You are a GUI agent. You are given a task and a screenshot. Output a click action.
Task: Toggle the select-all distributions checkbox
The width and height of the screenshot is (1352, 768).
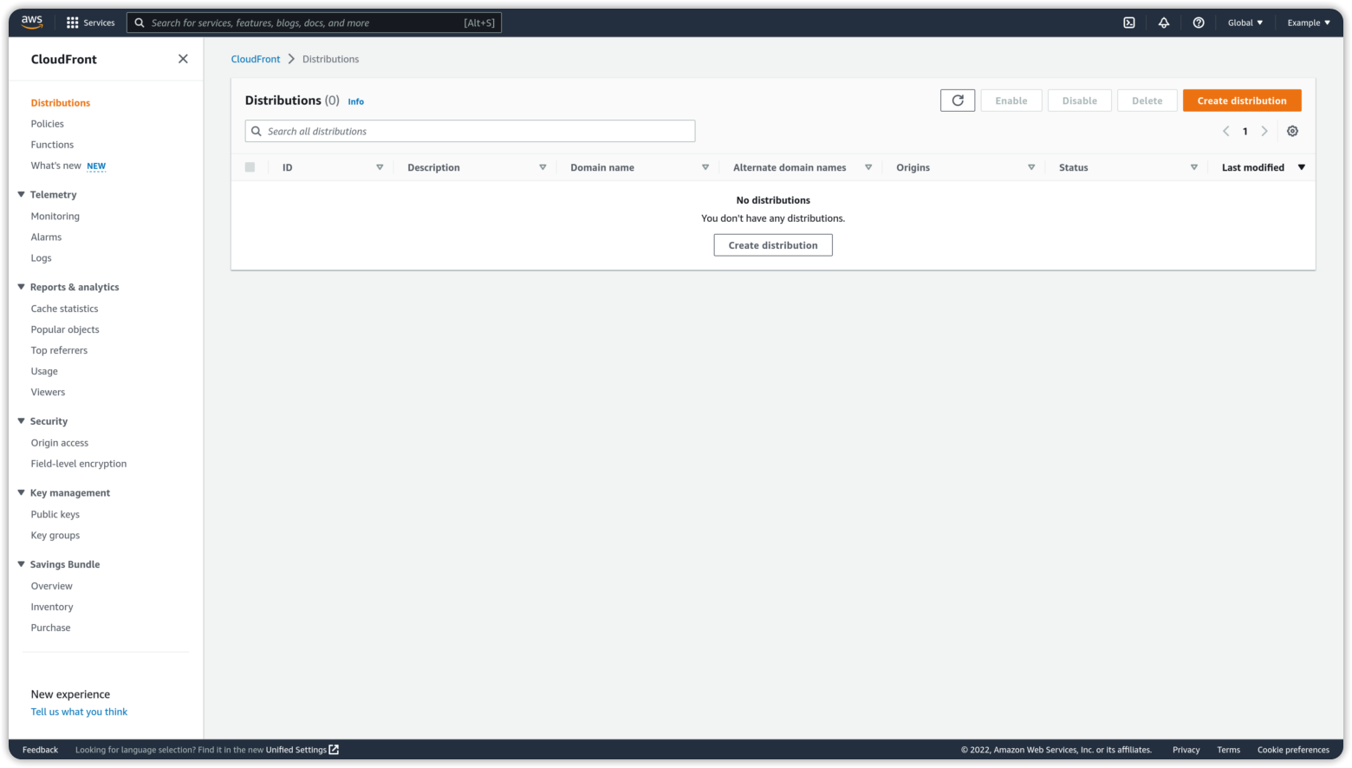pyautogui.click(x=250, y=167)
